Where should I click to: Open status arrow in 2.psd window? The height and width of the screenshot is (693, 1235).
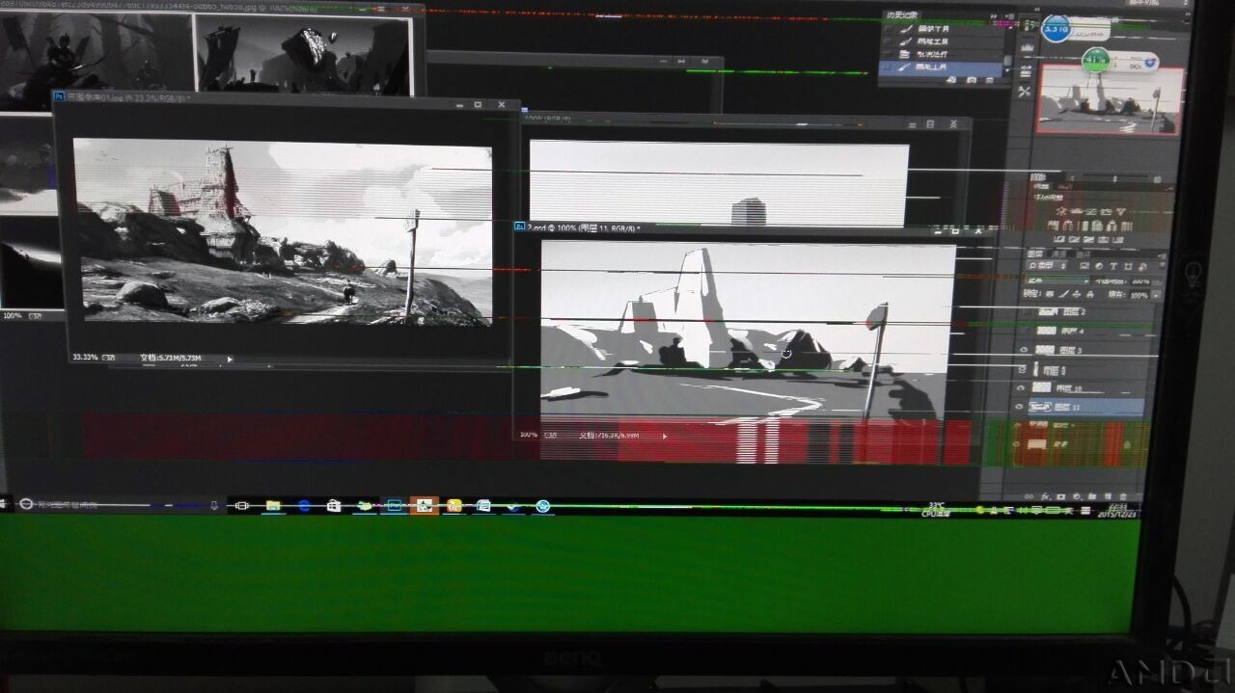coord(664,436)
